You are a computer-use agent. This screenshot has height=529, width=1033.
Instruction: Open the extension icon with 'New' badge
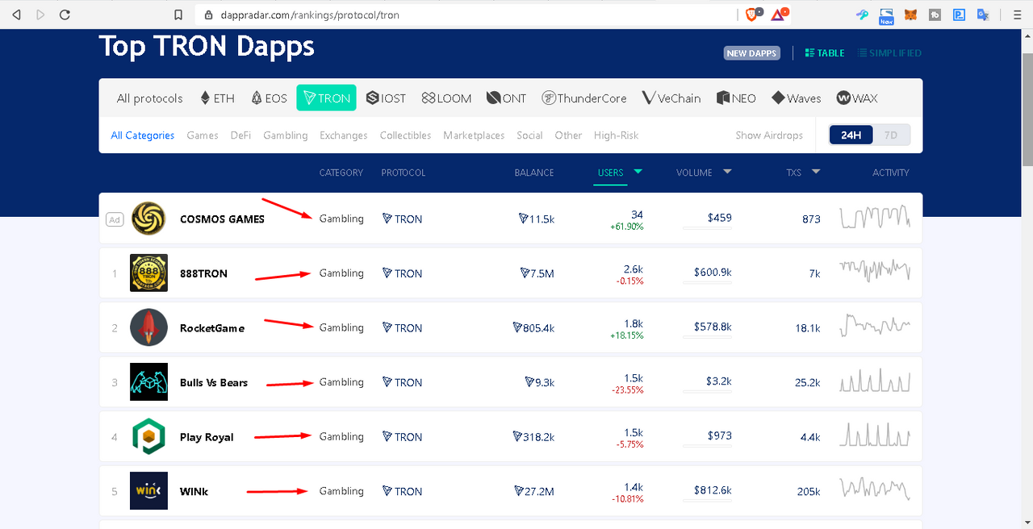coord(886,15)
